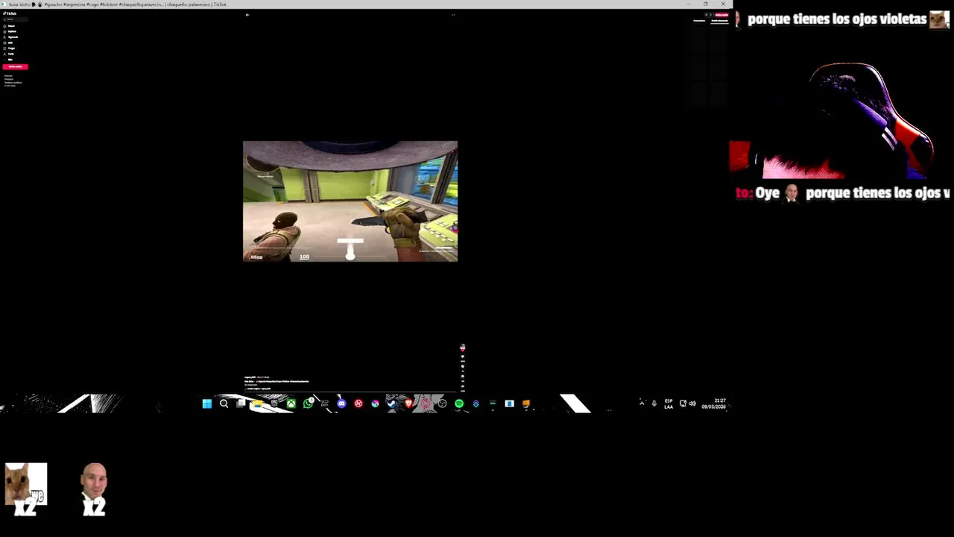Click the CS:GO video in the player
954x537 pixels.
tap(350, 201)
